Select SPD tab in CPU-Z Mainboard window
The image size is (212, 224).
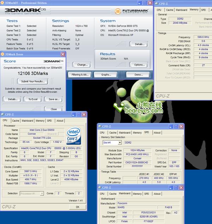[x=147, y=194]
